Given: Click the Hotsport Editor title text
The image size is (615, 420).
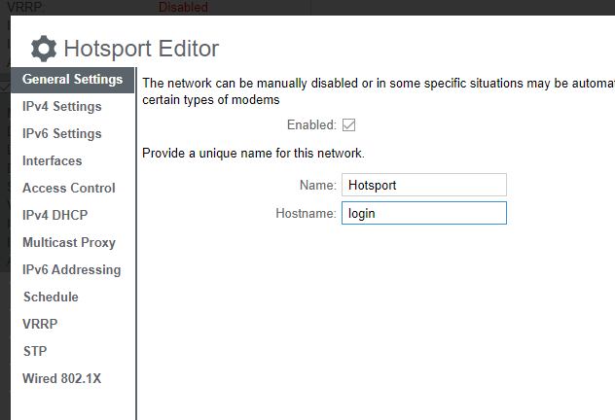Looking at the screenshot, I should [x=141, y=49].
